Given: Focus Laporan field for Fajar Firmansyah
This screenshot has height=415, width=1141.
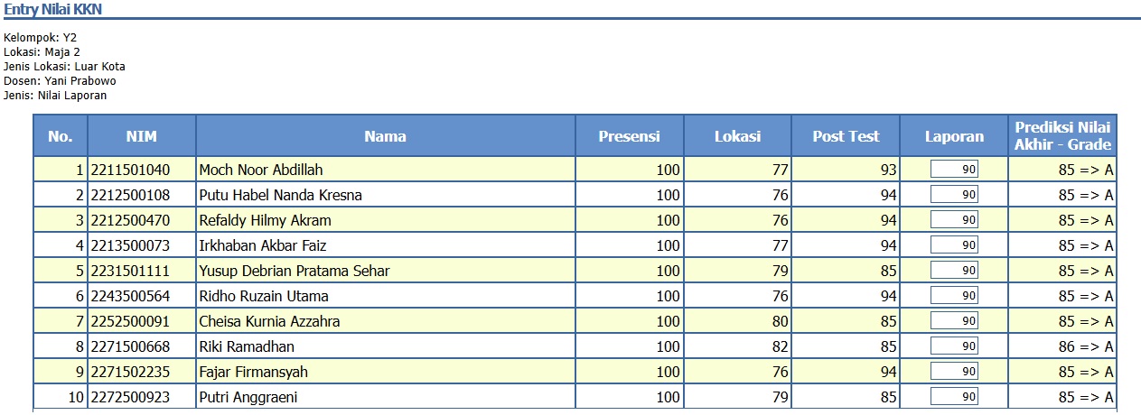Looking at the screenshot, I should coord(955,372).
